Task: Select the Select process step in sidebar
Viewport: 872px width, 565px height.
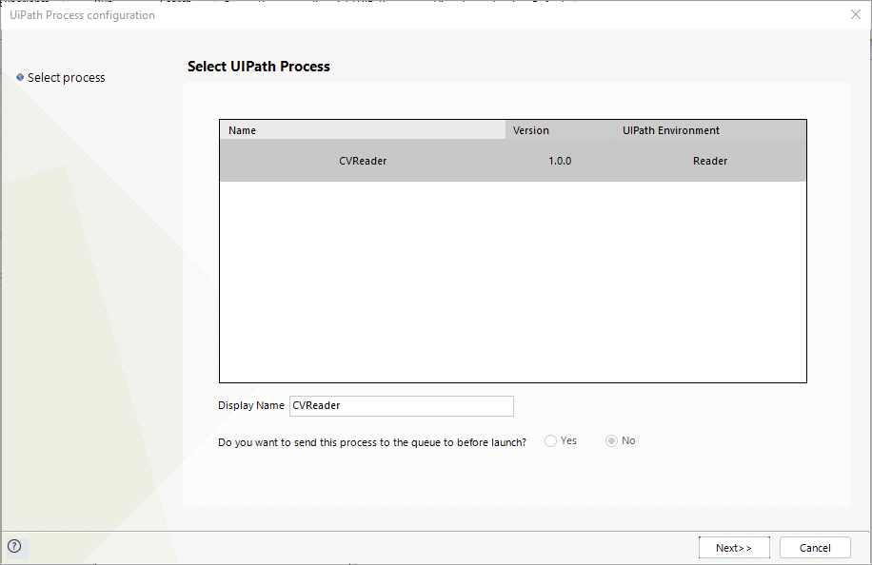Action: tap(67, 78)
